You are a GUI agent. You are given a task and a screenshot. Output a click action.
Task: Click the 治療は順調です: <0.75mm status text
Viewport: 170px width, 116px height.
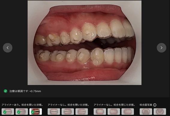(x=25, y=91)
